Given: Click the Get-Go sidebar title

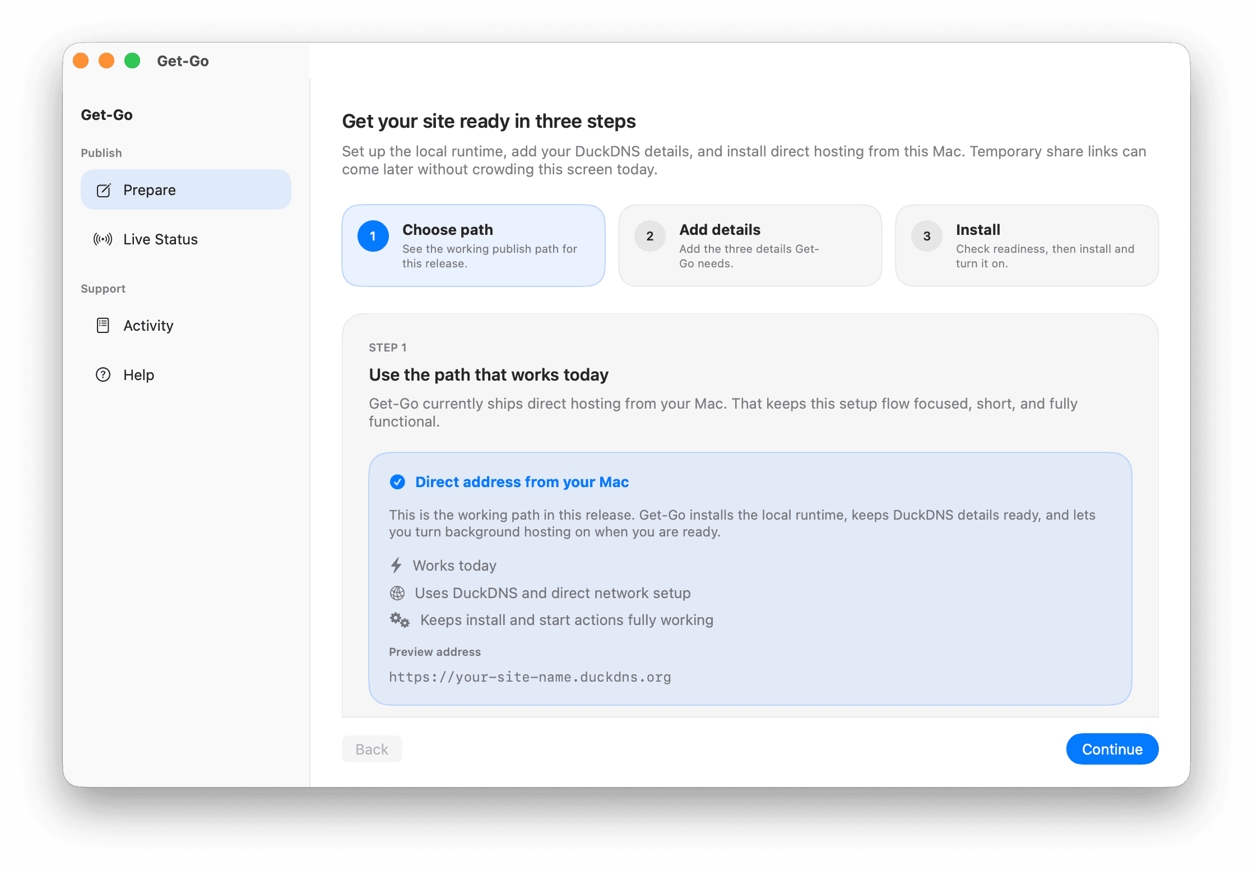Looking at the screenshot, I should coord(106,115).
